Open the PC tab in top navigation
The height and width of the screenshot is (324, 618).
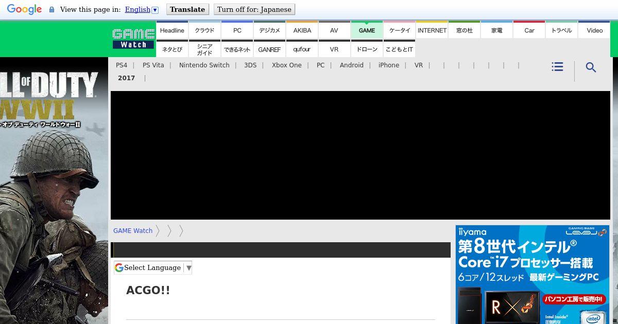(237, 30)
